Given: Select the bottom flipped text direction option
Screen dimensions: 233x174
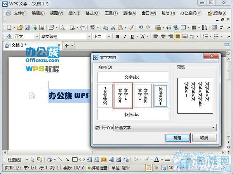Looking at the screenshot, I should click(x=133, y=115).
